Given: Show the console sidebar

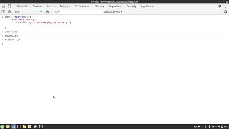Looking at the screenshot, I should (3, 12).
